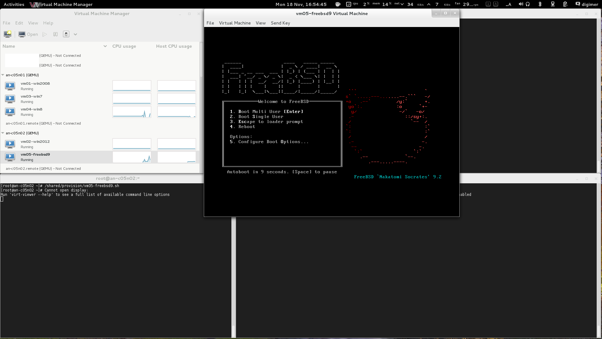Select the vm02-win2012 VM icon
602x339 pixels.
click(10, 144)
